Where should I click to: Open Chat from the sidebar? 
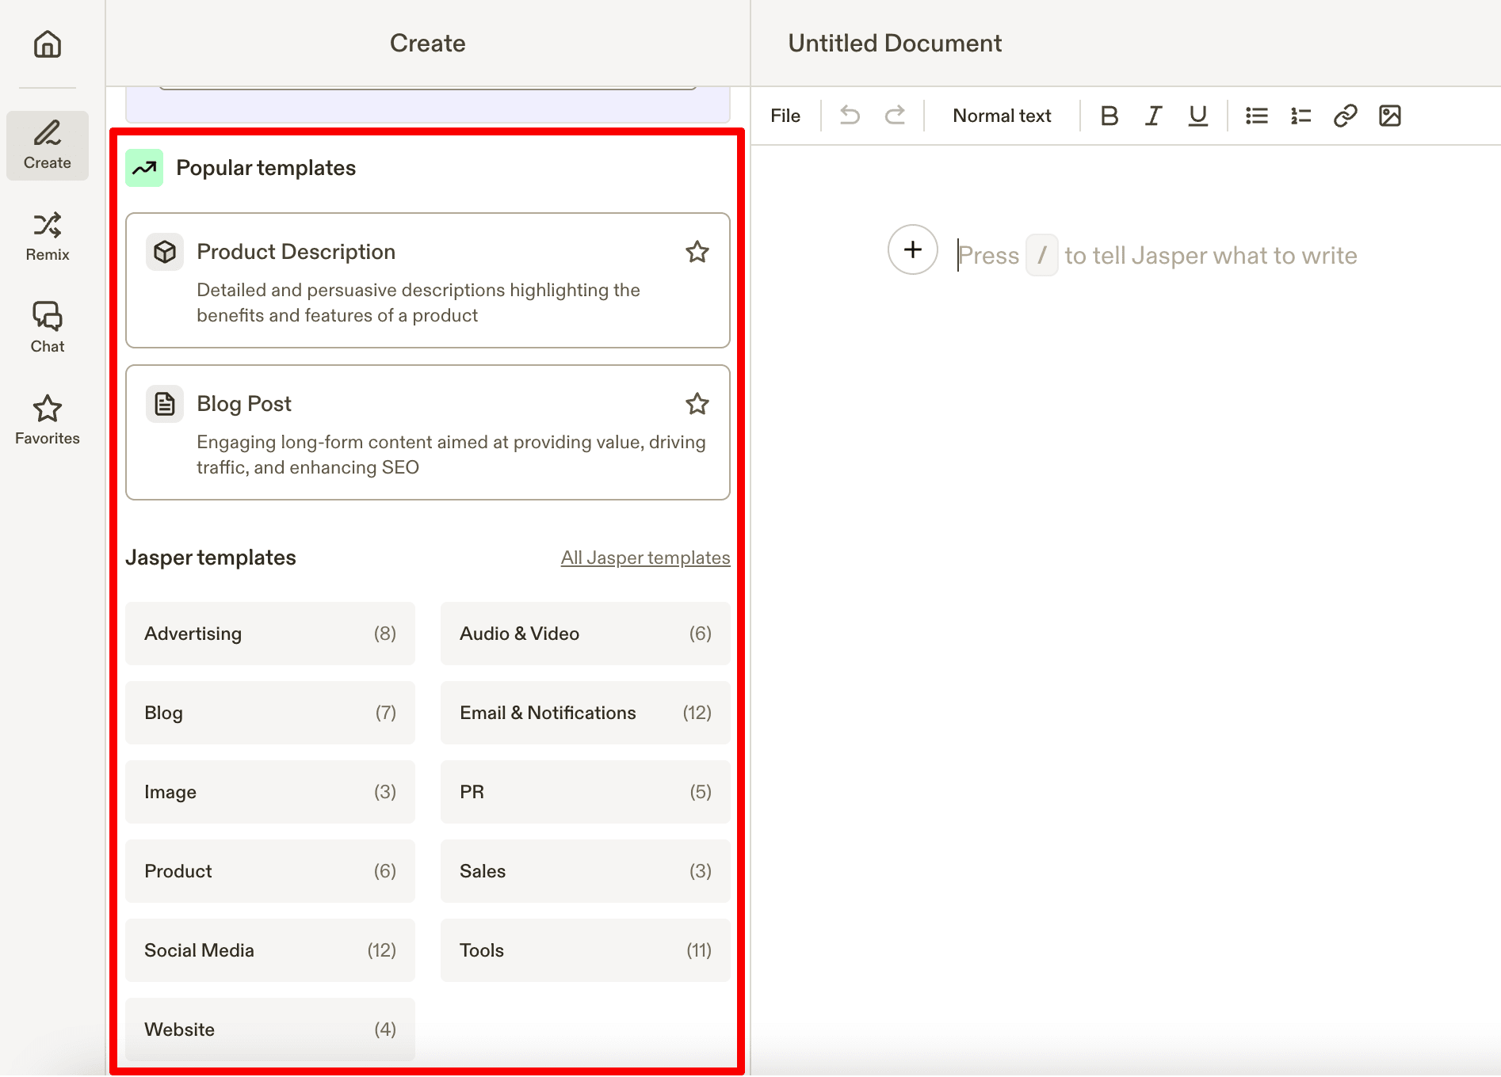tap(48, 328)
